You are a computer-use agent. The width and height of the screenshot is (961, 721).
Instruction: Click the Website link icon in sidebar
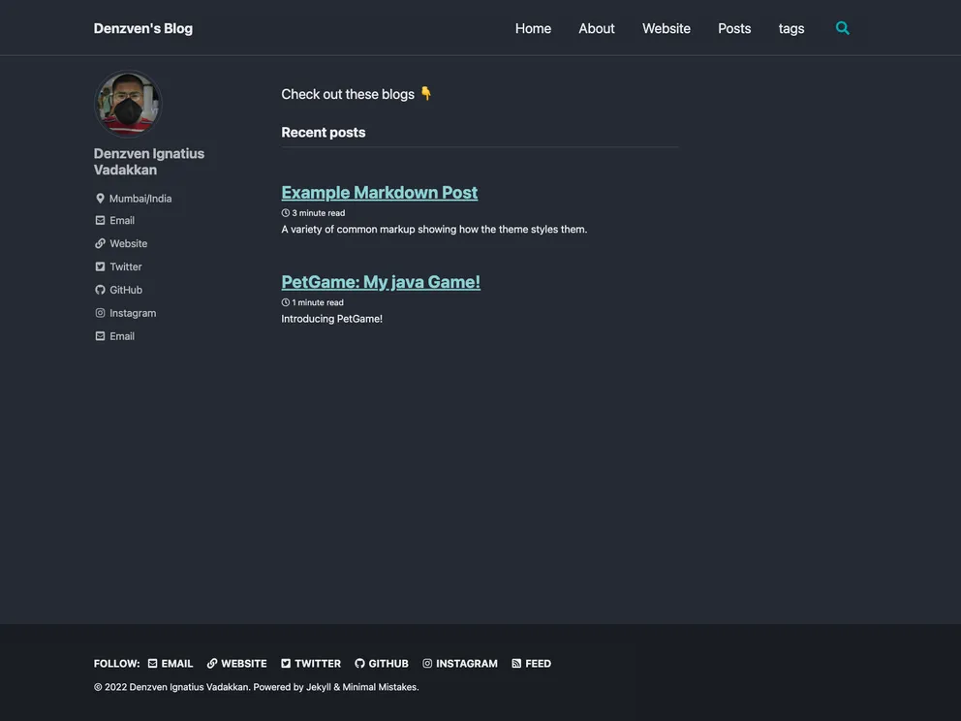[100, 243]
